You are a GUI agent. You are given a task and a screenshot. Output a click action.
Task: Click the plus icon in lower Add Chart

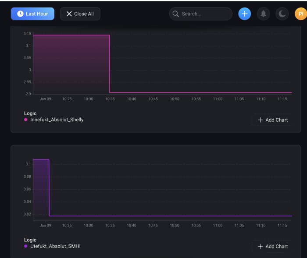tap(260, 247)
